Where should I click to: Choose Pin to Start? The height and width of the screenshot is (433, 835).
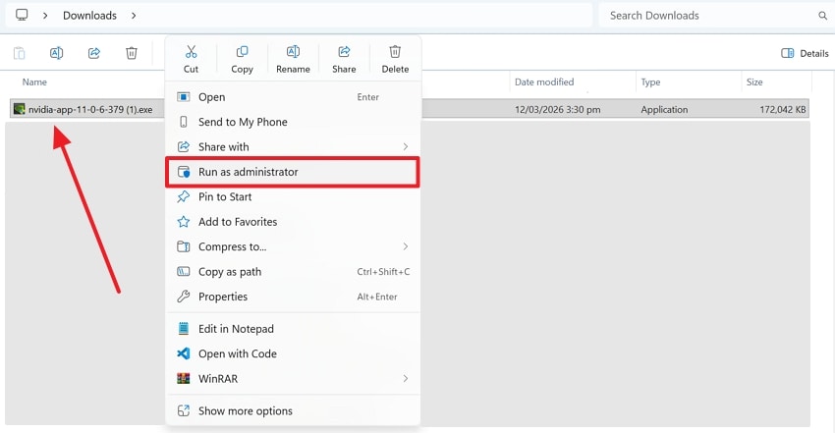225,196
